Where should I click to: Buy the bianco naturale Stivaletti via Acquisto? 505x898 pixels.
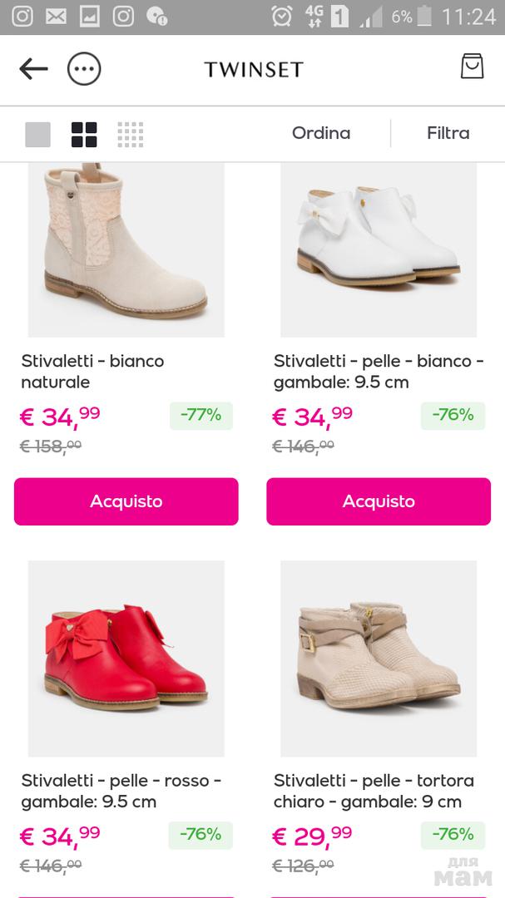coord(126,501)
